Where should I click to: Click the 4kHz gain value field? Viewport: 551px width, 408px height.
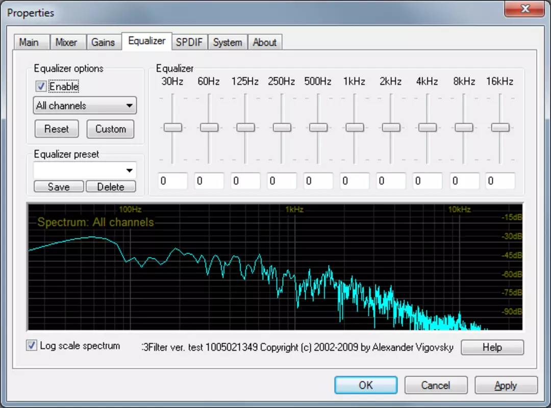click(x=428, y=181)
